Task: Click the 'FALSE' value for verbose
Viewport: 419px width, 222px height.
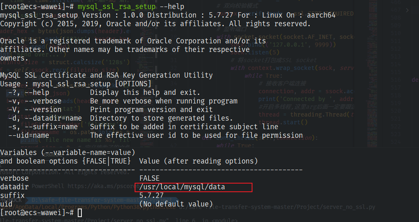Action: pos(149,178)
